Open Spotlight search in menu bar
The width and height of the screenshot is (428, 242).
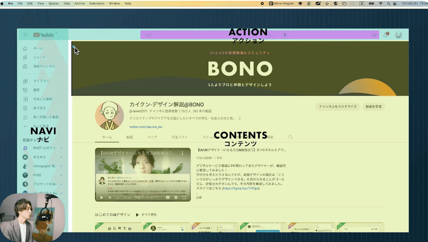point(388,4)
